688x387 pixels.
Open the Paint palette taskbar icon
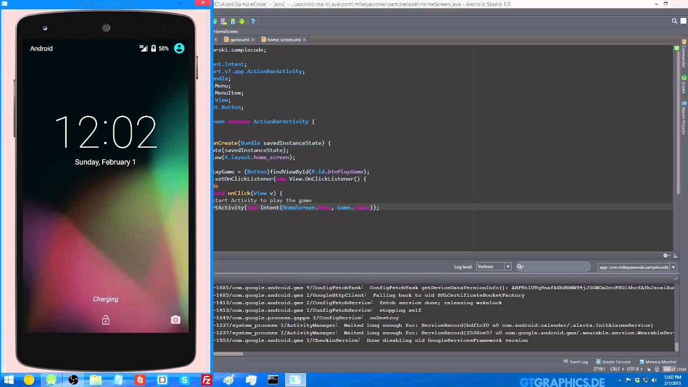(228, 380)
